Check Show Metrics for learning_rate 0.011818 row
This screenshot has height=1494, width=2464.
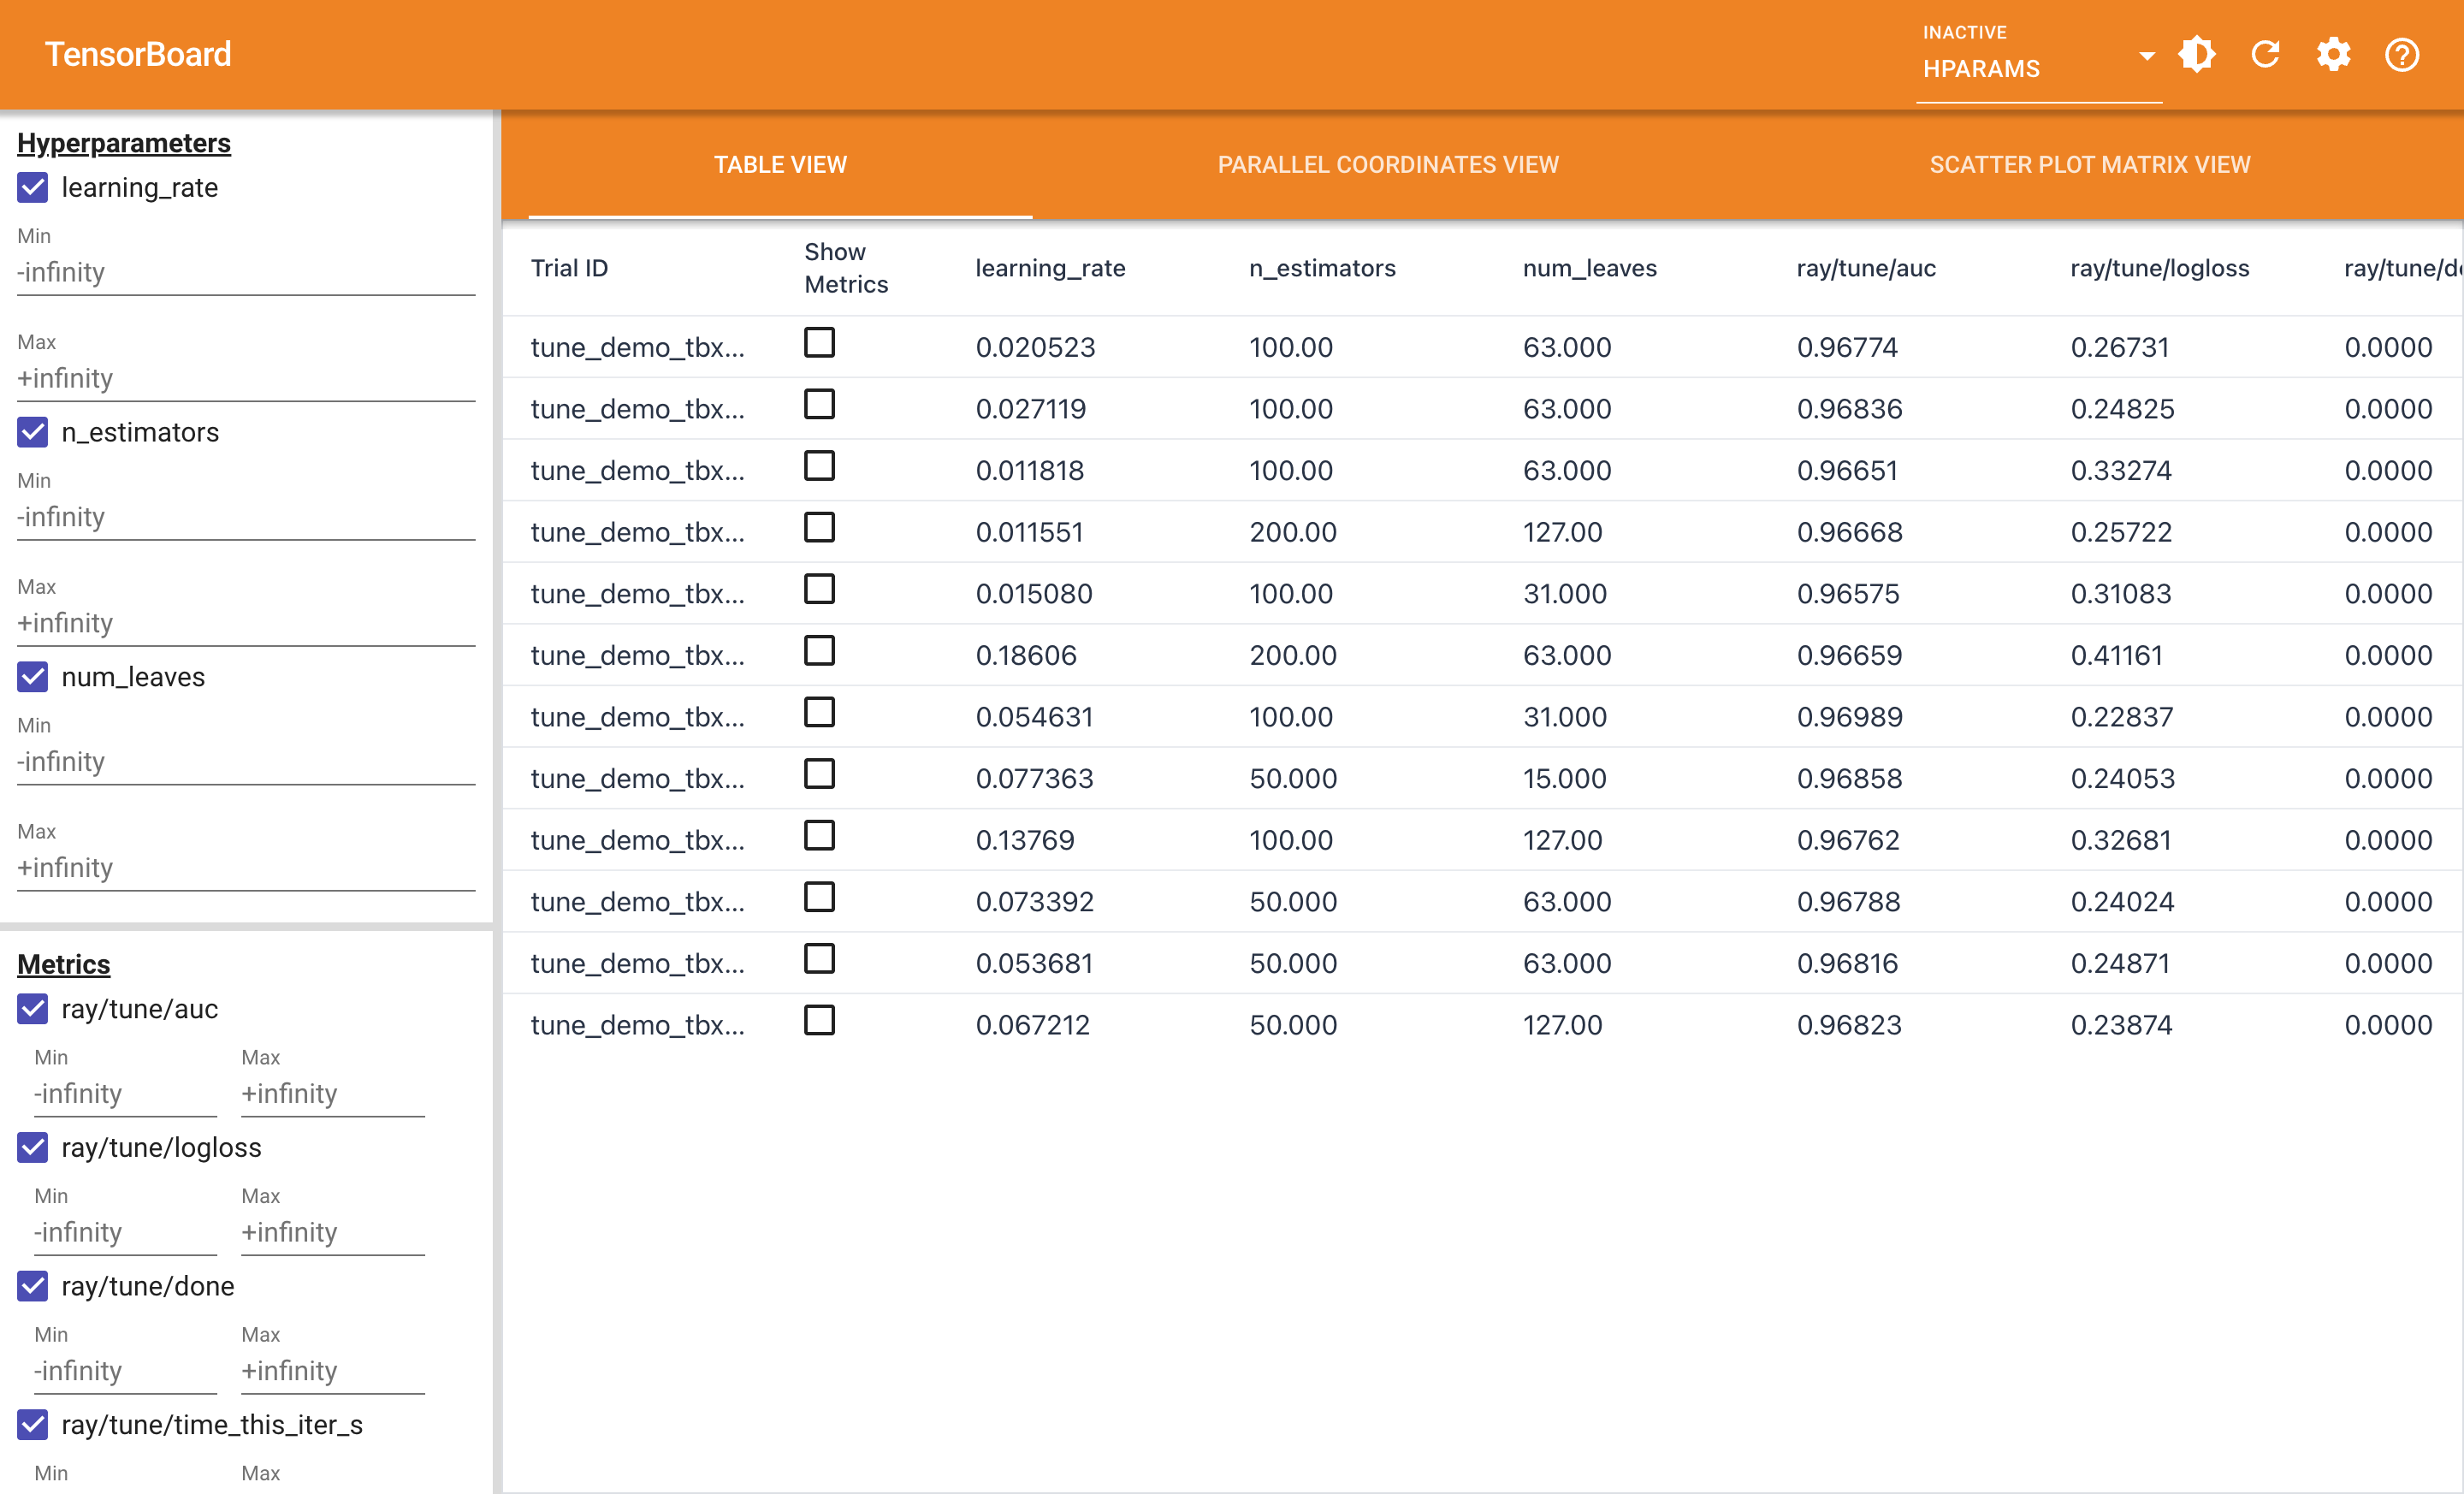click(x=819, y=466)
